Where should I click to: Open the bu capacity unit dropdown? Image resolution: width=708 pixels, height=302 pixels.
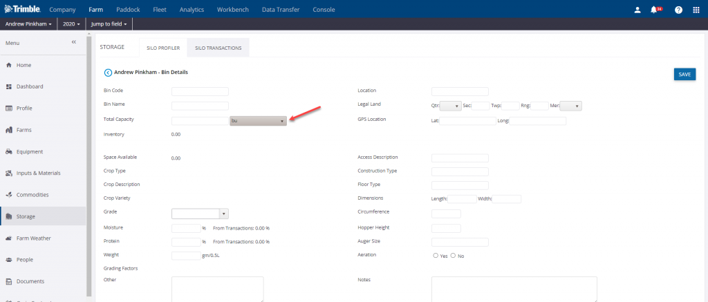(x=258, y=121)
